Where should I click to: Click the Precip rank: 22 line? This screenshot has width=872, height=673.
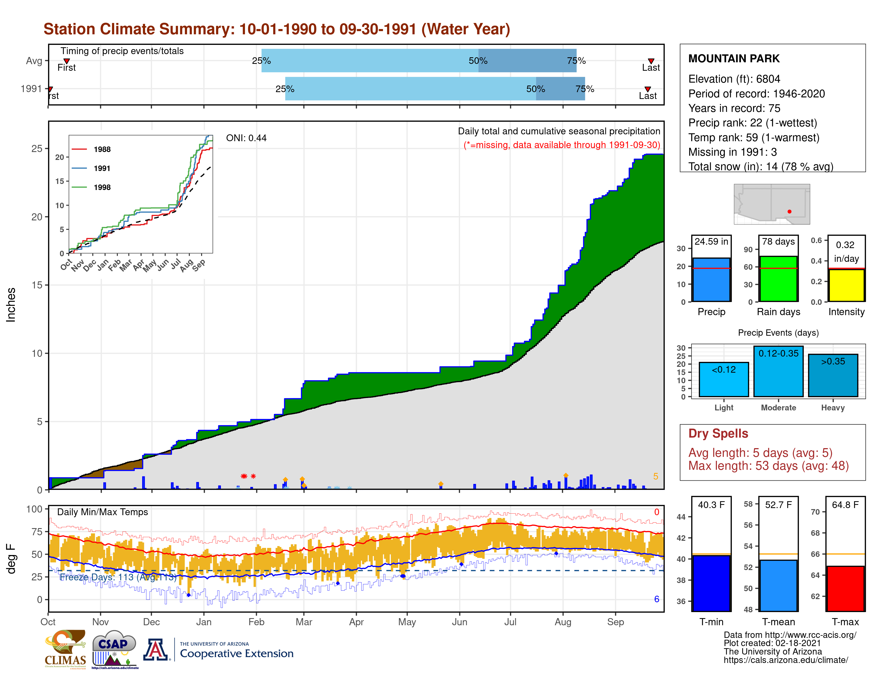coord(753,123)
